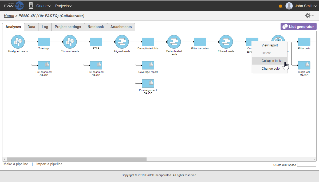Open the Coverage report task node
319x182 pixels.
tap(148, 65)
